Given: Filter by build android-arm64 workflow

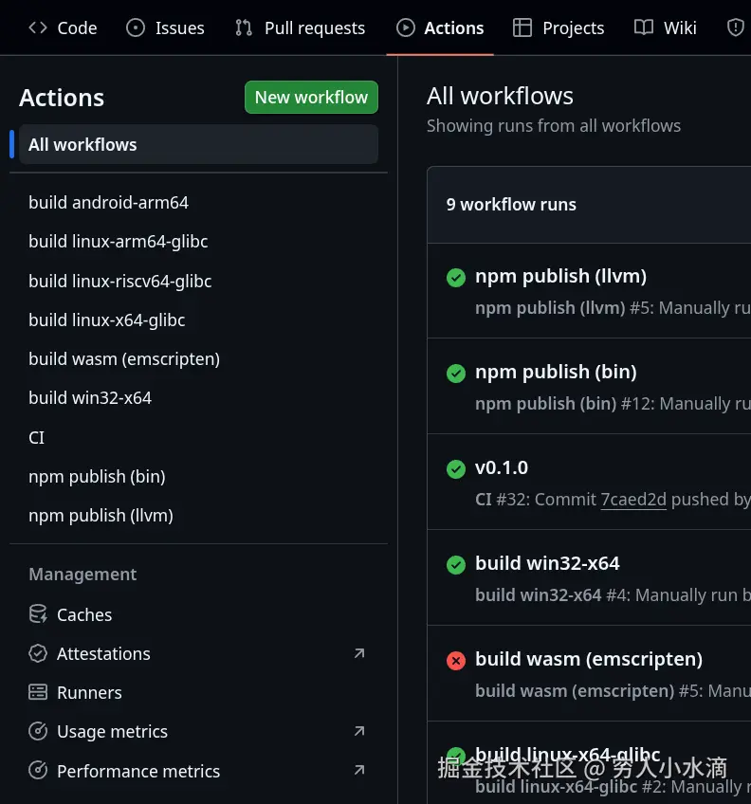Looking at the screenshot, I should click(108, 202).
